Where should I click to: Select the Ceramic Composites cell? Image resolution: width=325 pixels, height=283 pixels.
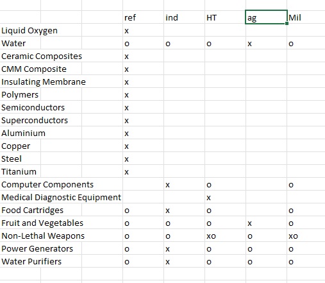42,56
